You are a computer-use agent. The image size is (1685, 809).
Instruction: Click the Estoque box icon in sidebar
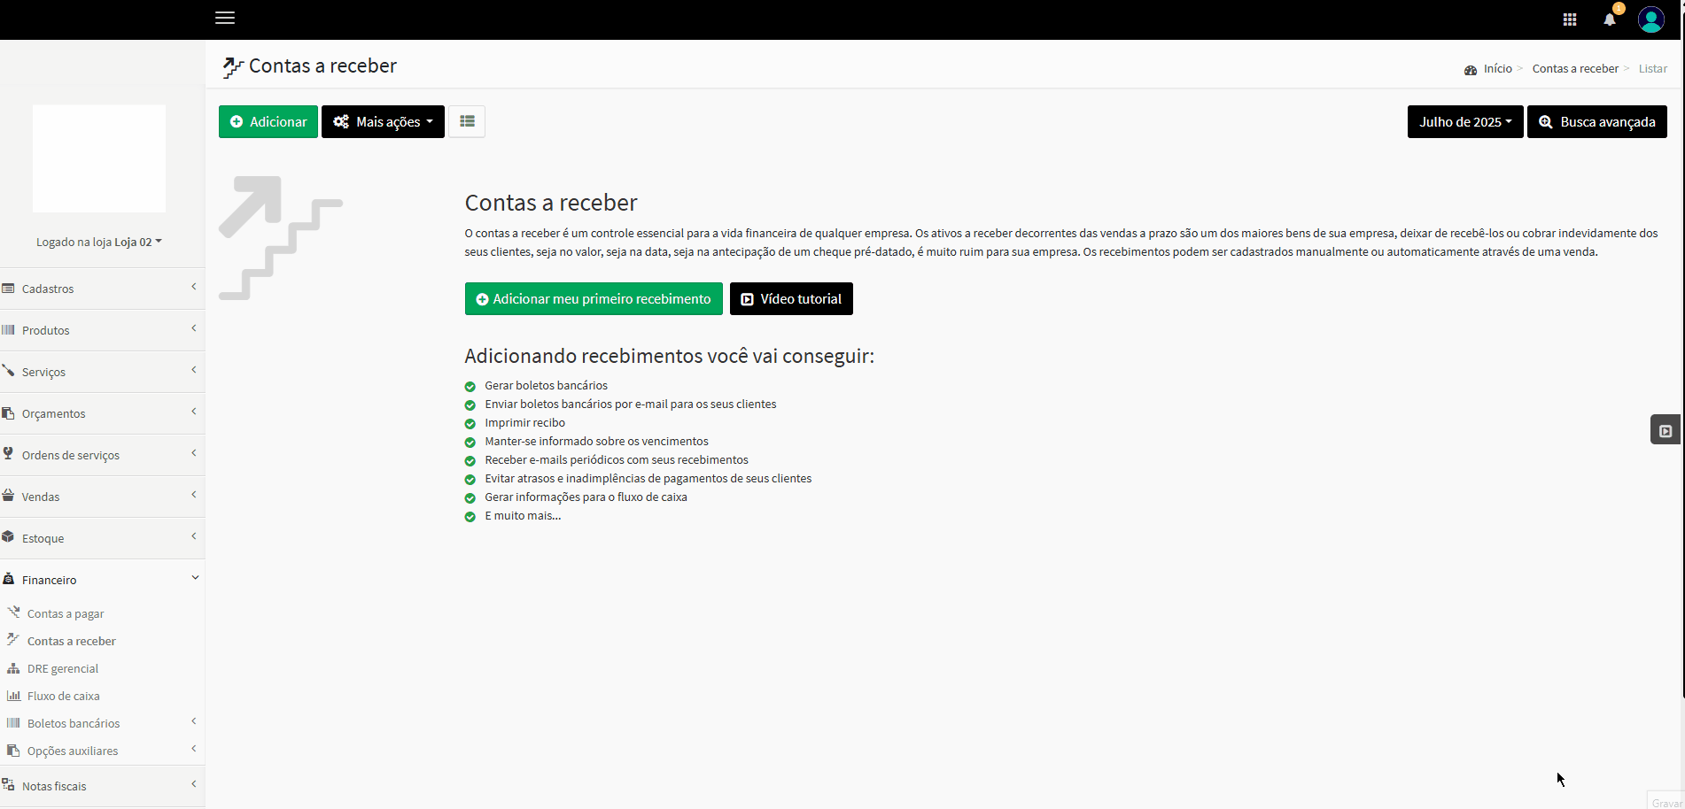point(9,537)
